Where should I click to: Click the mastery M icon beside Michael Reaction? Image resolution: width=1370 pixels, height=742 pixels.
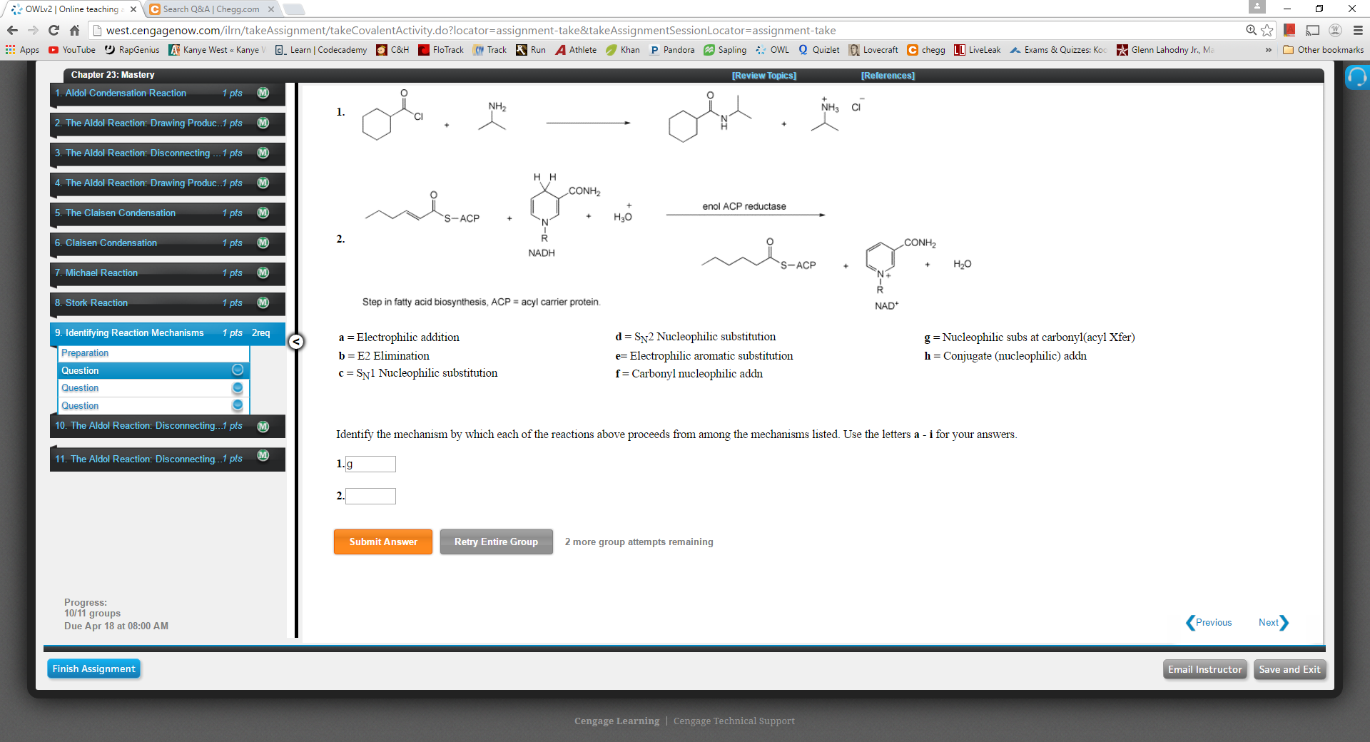pos(263,273)
